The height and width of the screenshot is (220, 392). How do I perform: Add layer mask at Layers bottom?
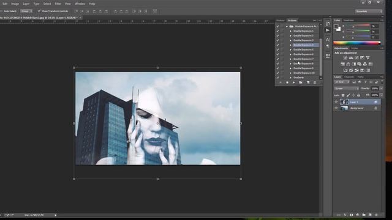pyautogui.click(x=352, y=215)
